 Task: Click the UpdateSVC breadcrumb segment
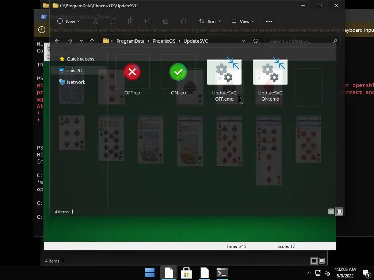[x=196, y=41]
